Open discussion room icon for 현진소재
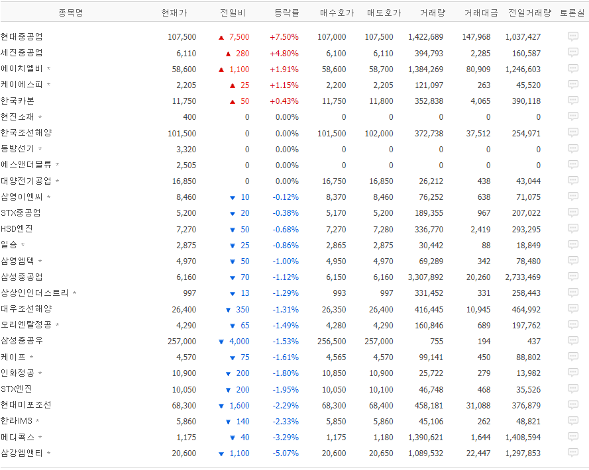Image resolution: width=589 pixels, height=470 pixels. (573, 117)
